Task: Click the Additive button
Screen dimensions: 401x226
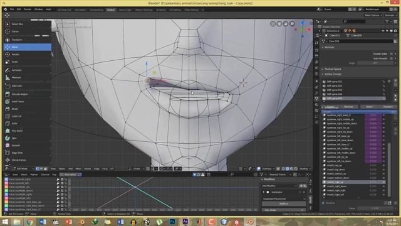Action: coord(284,203)
